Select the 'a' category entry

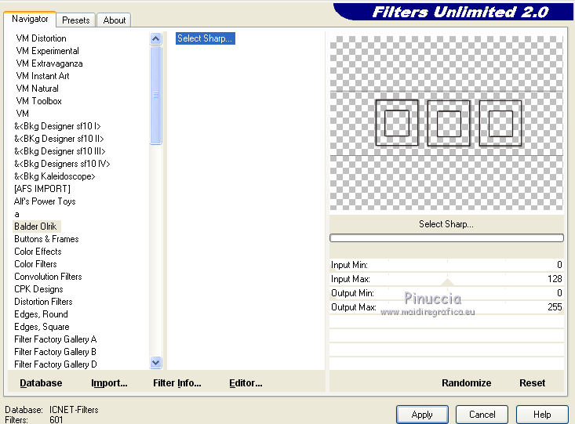pos(16,214)
